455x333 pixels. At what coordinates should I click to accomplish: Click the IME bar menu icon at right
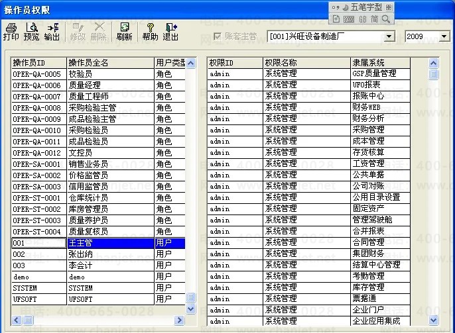click(x=389, y=7)
